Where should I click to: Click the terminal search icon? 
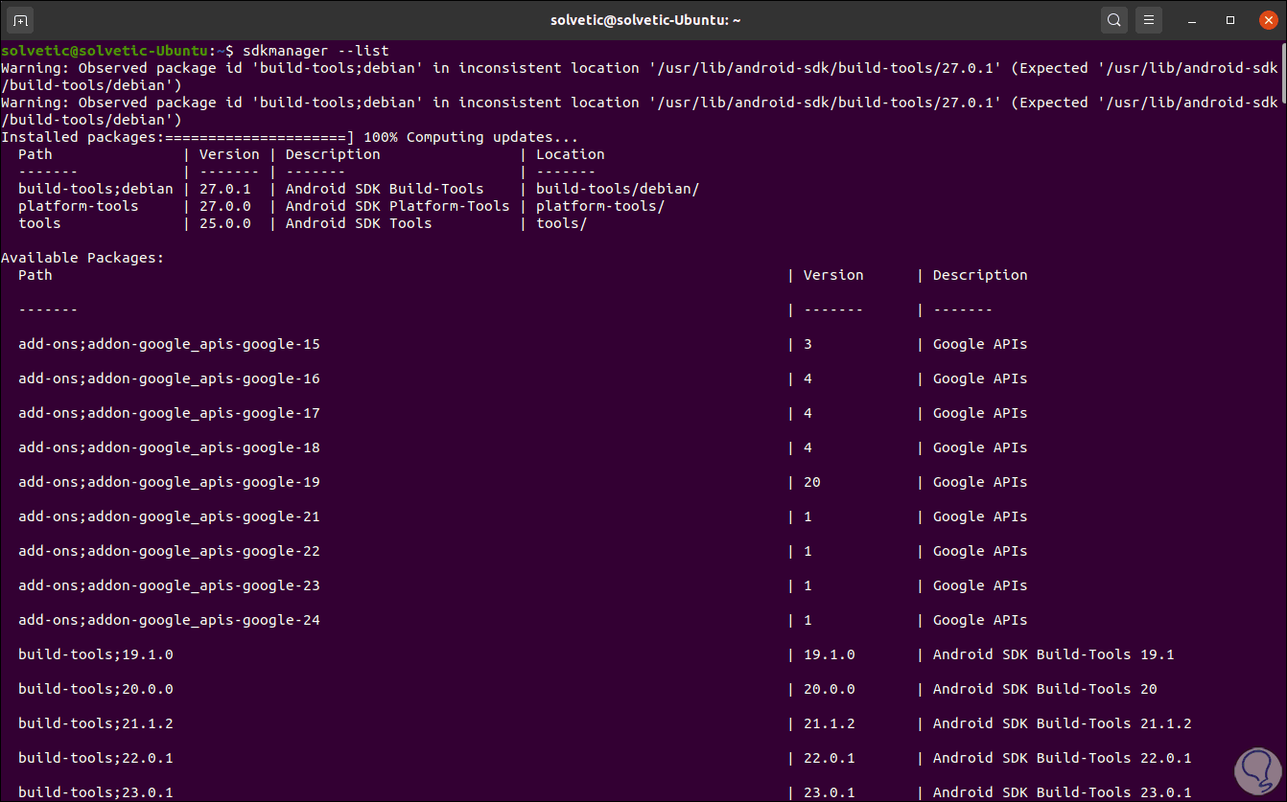click(x=1113, y=19)
